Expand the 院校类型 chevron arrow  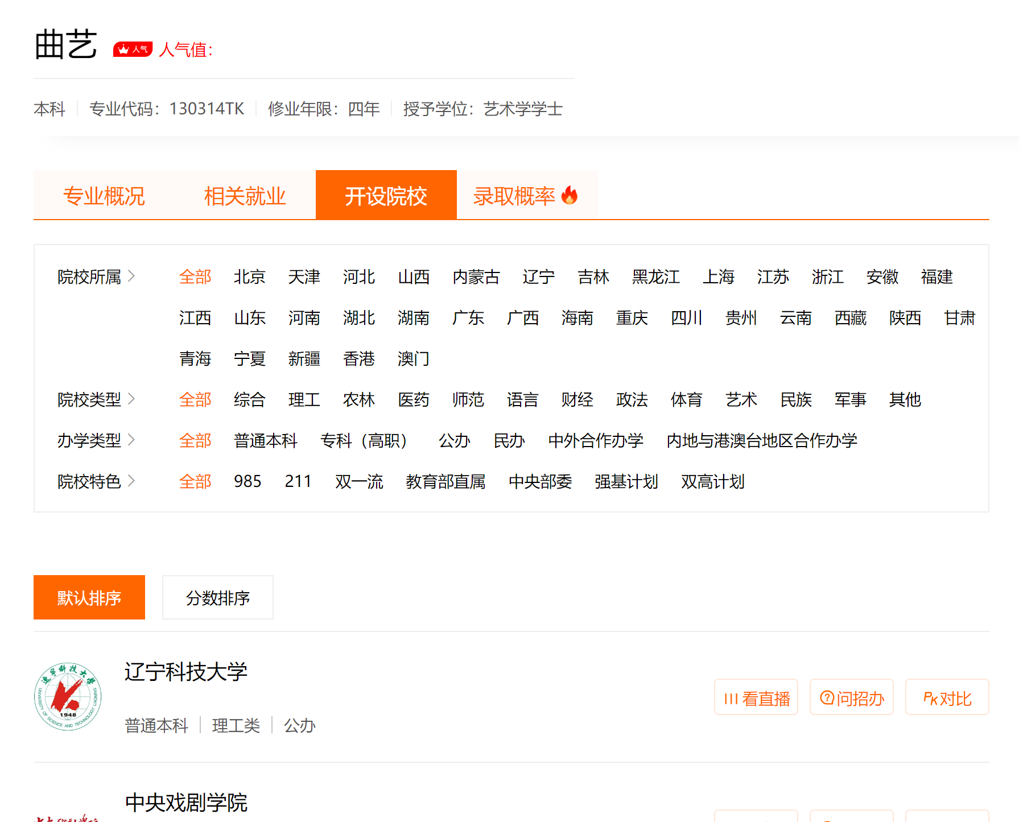(131, 399)
